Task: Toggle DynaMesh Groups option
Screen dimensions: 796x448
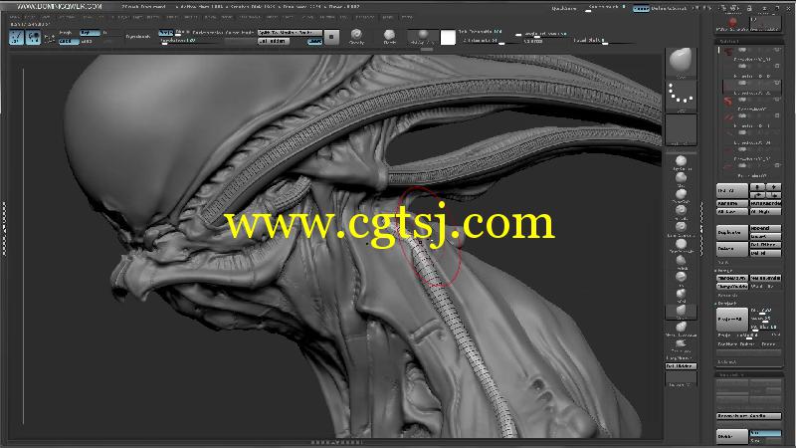Action: (x=166, y=33)
